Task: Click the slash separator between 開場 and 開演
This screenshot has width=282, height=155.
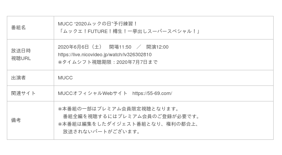Action: (x=139, y=47)
